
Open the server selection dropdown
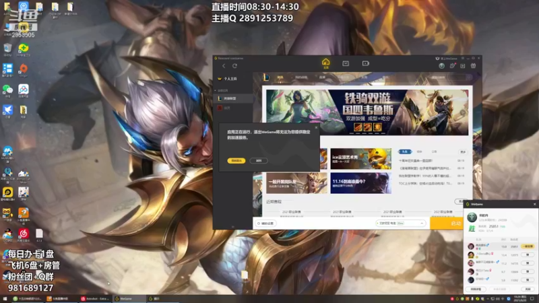pos(400,224)
